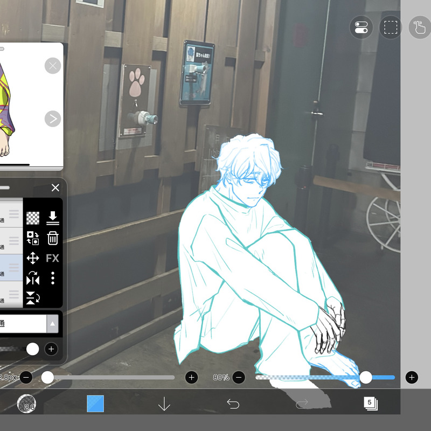The image size is (431, 431).
Task: Open the selection area tool
Action: [x=391, y=27]
